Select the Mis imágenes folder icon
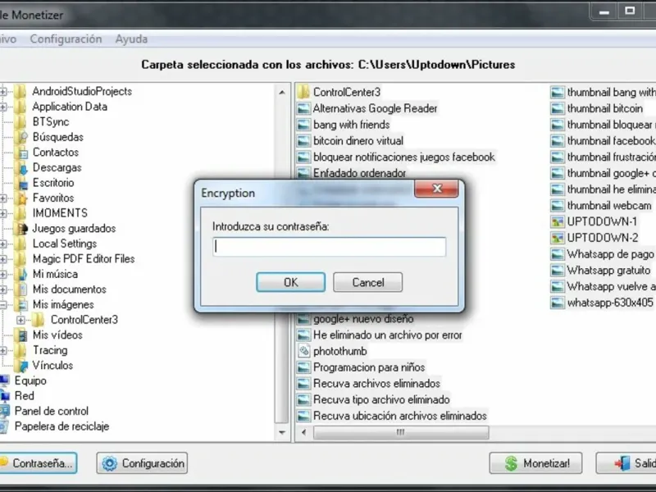Screen dimensions: 656x492 [20, 304]
